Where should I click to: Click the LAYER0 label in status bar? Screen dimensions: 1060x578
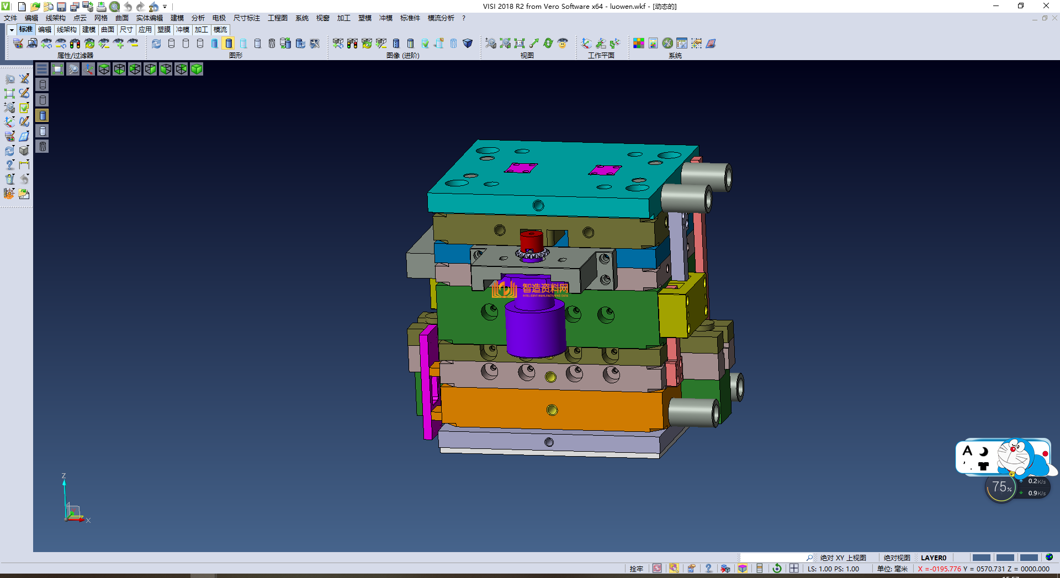(x=933, y=558)
